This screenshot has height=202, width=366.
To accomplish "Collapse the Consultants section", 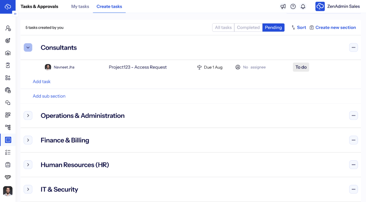I will [28, 47].
